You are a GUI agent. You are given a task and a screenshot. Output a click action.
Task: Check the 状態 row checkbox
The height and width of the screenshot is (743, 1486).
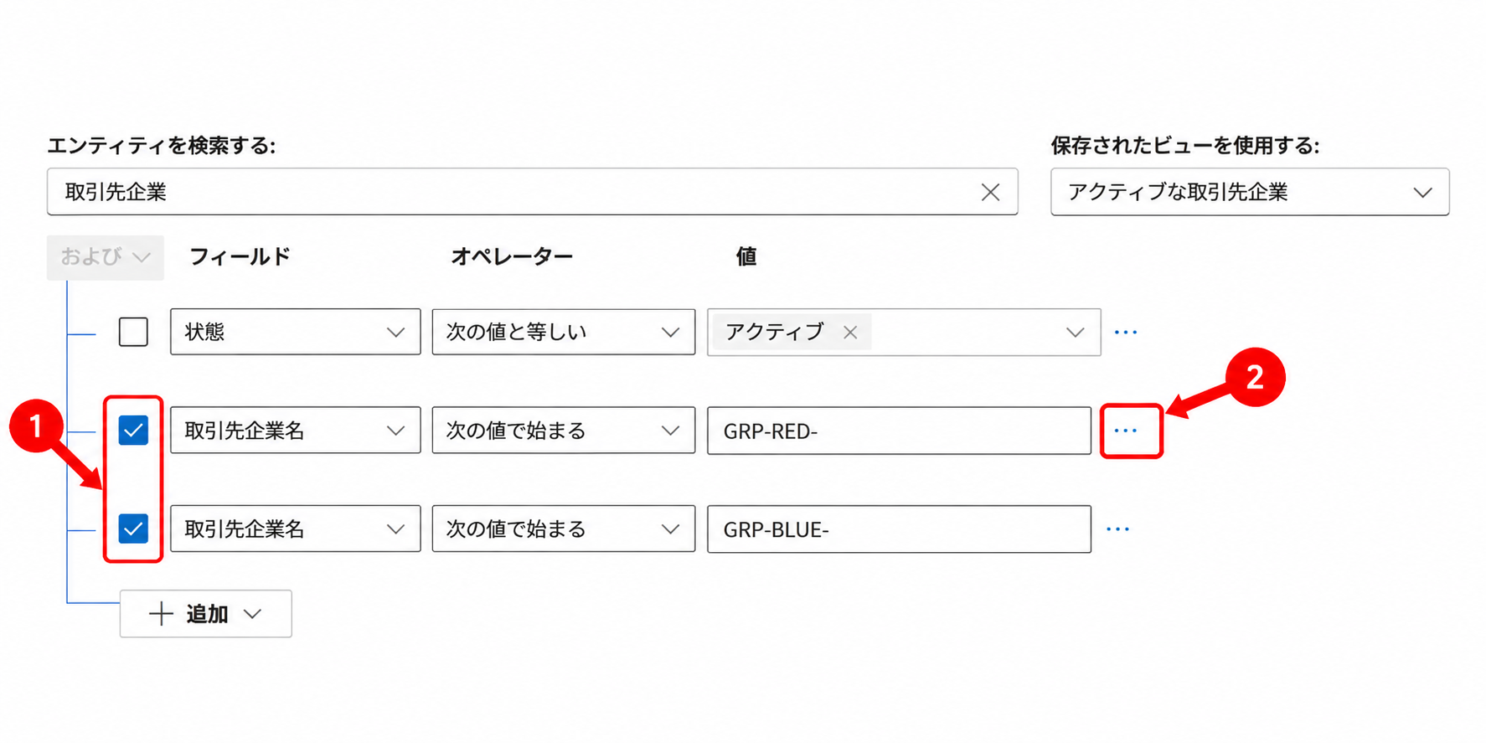pos(133,332)
